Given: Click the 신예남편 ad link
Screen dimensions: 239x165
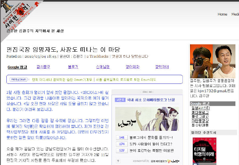Looking at the screenshot, I should click(102, 67).
